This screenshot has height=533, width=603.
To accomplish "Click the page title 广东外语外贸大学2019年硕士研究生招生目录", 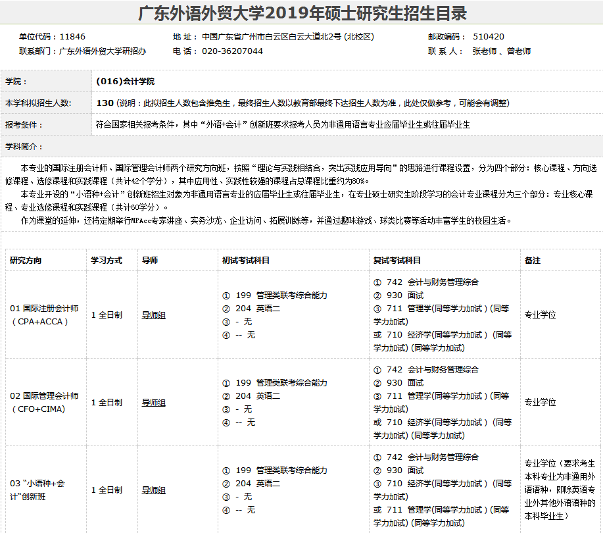I will tap(302, 13).
